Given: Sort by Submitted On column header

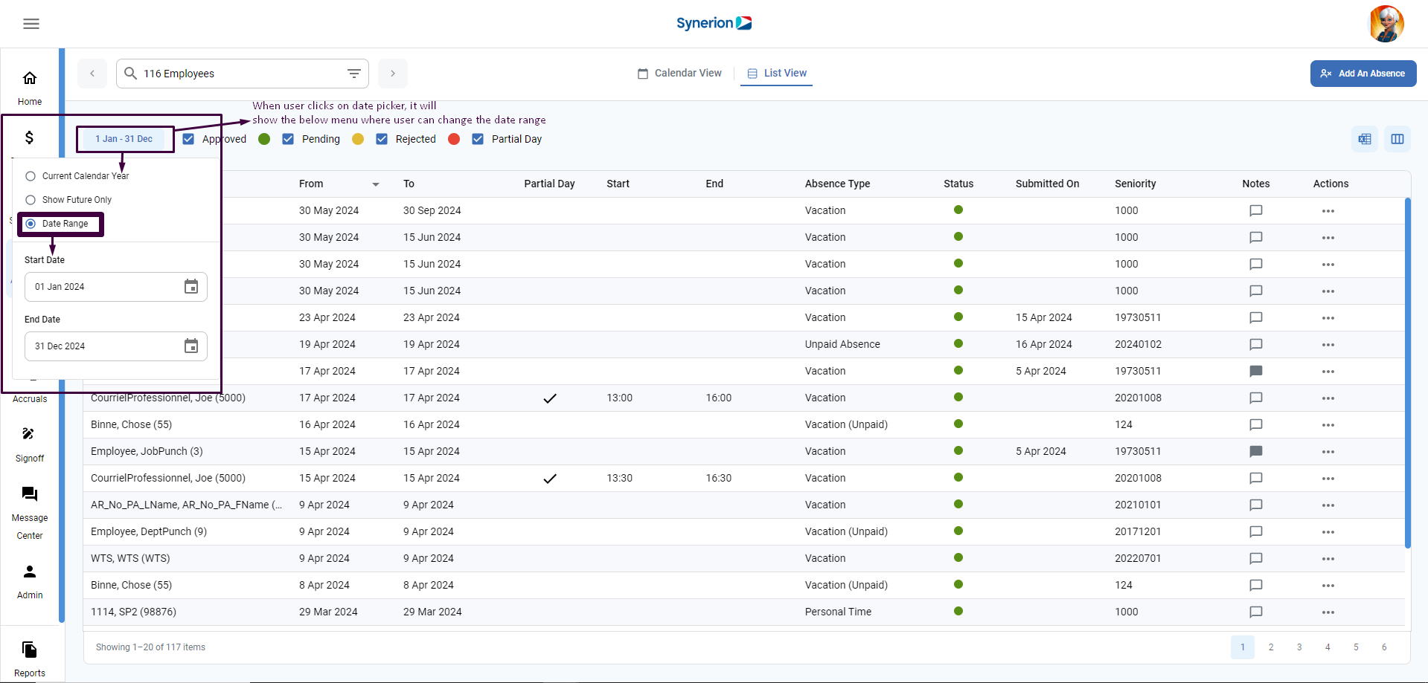Looking at the screenshot, I should (1047, 184).
